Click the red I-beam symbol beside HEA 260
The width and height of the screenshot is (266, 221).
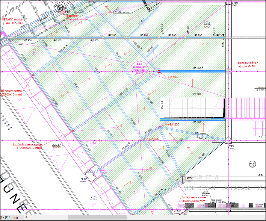tap(159, 71)
